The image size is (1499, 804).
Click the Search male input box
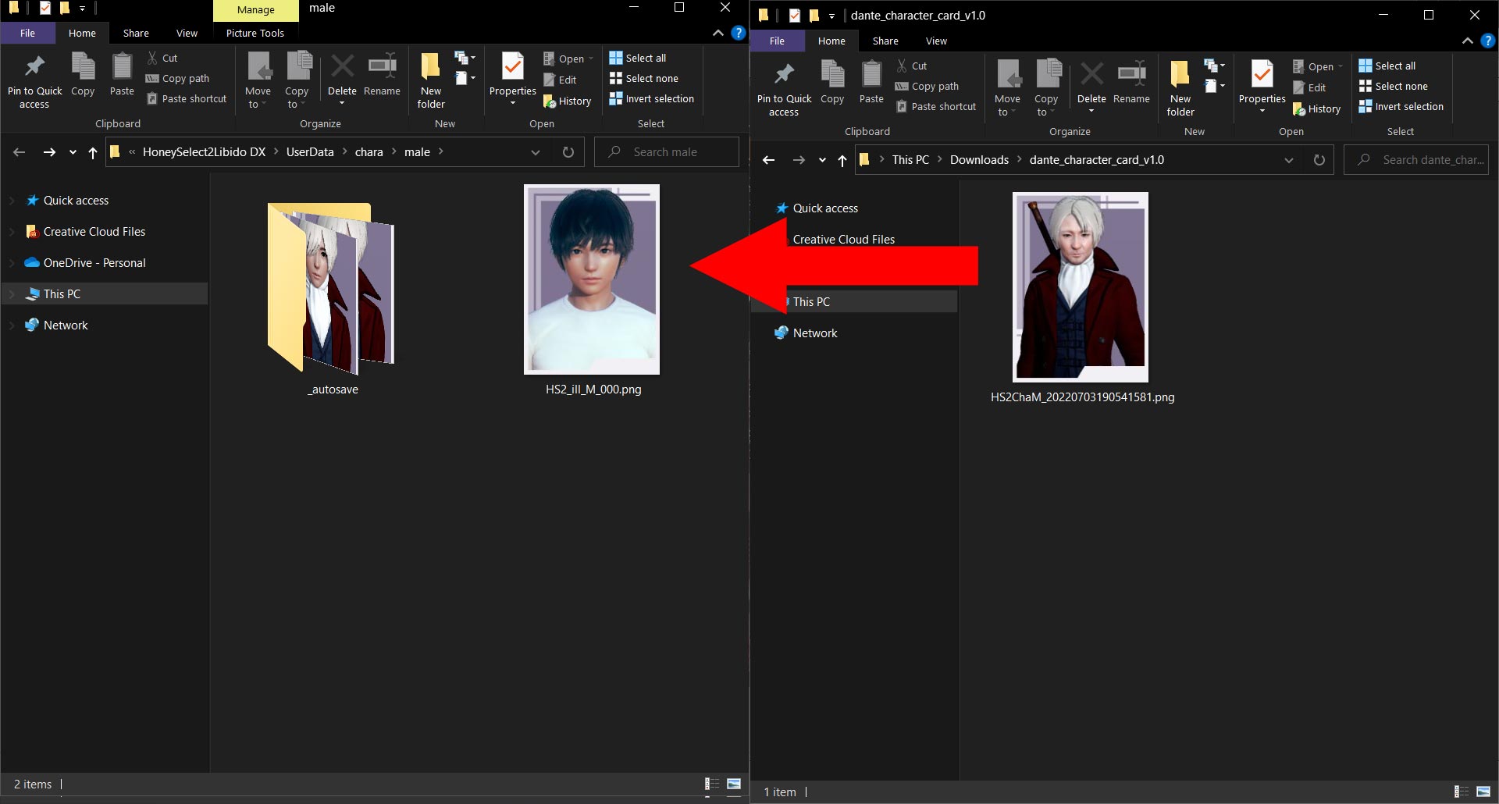667,152
